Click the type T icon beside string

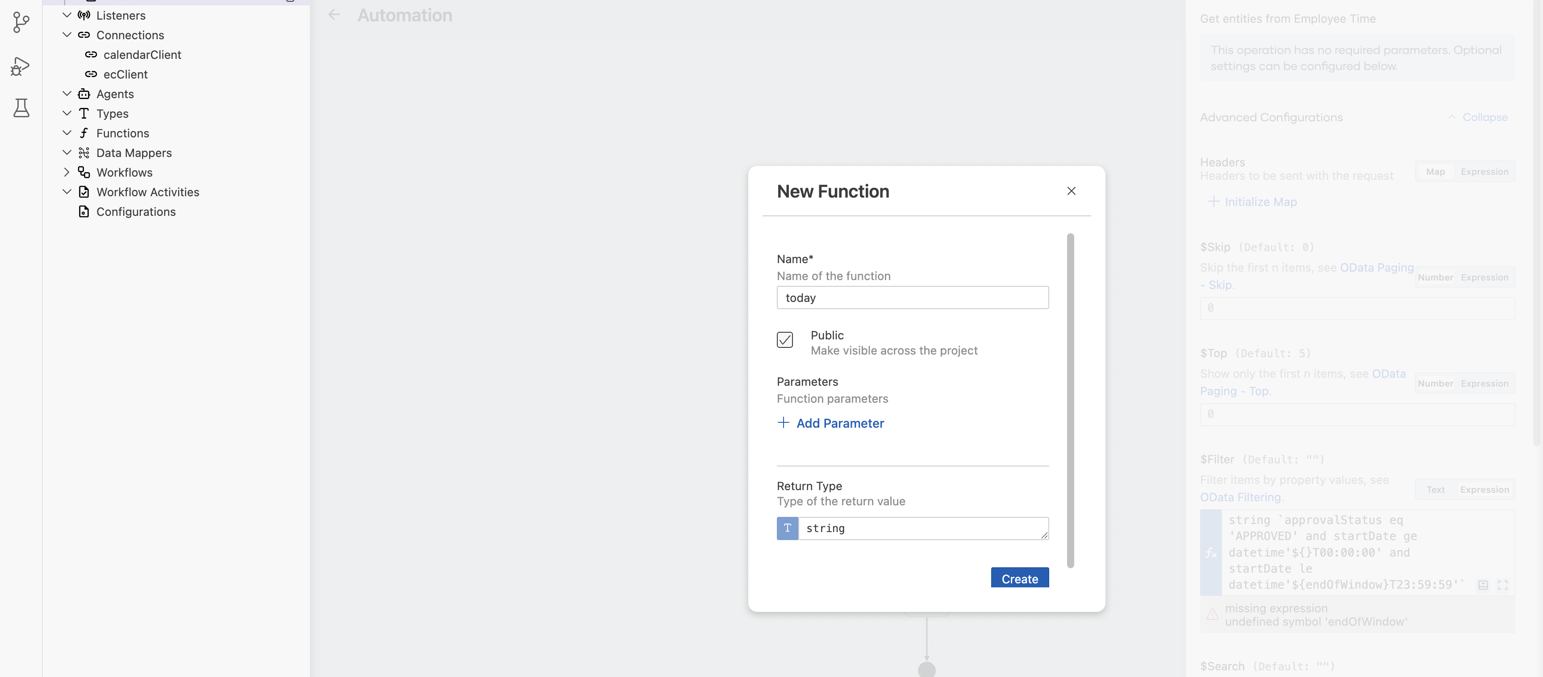787,528
